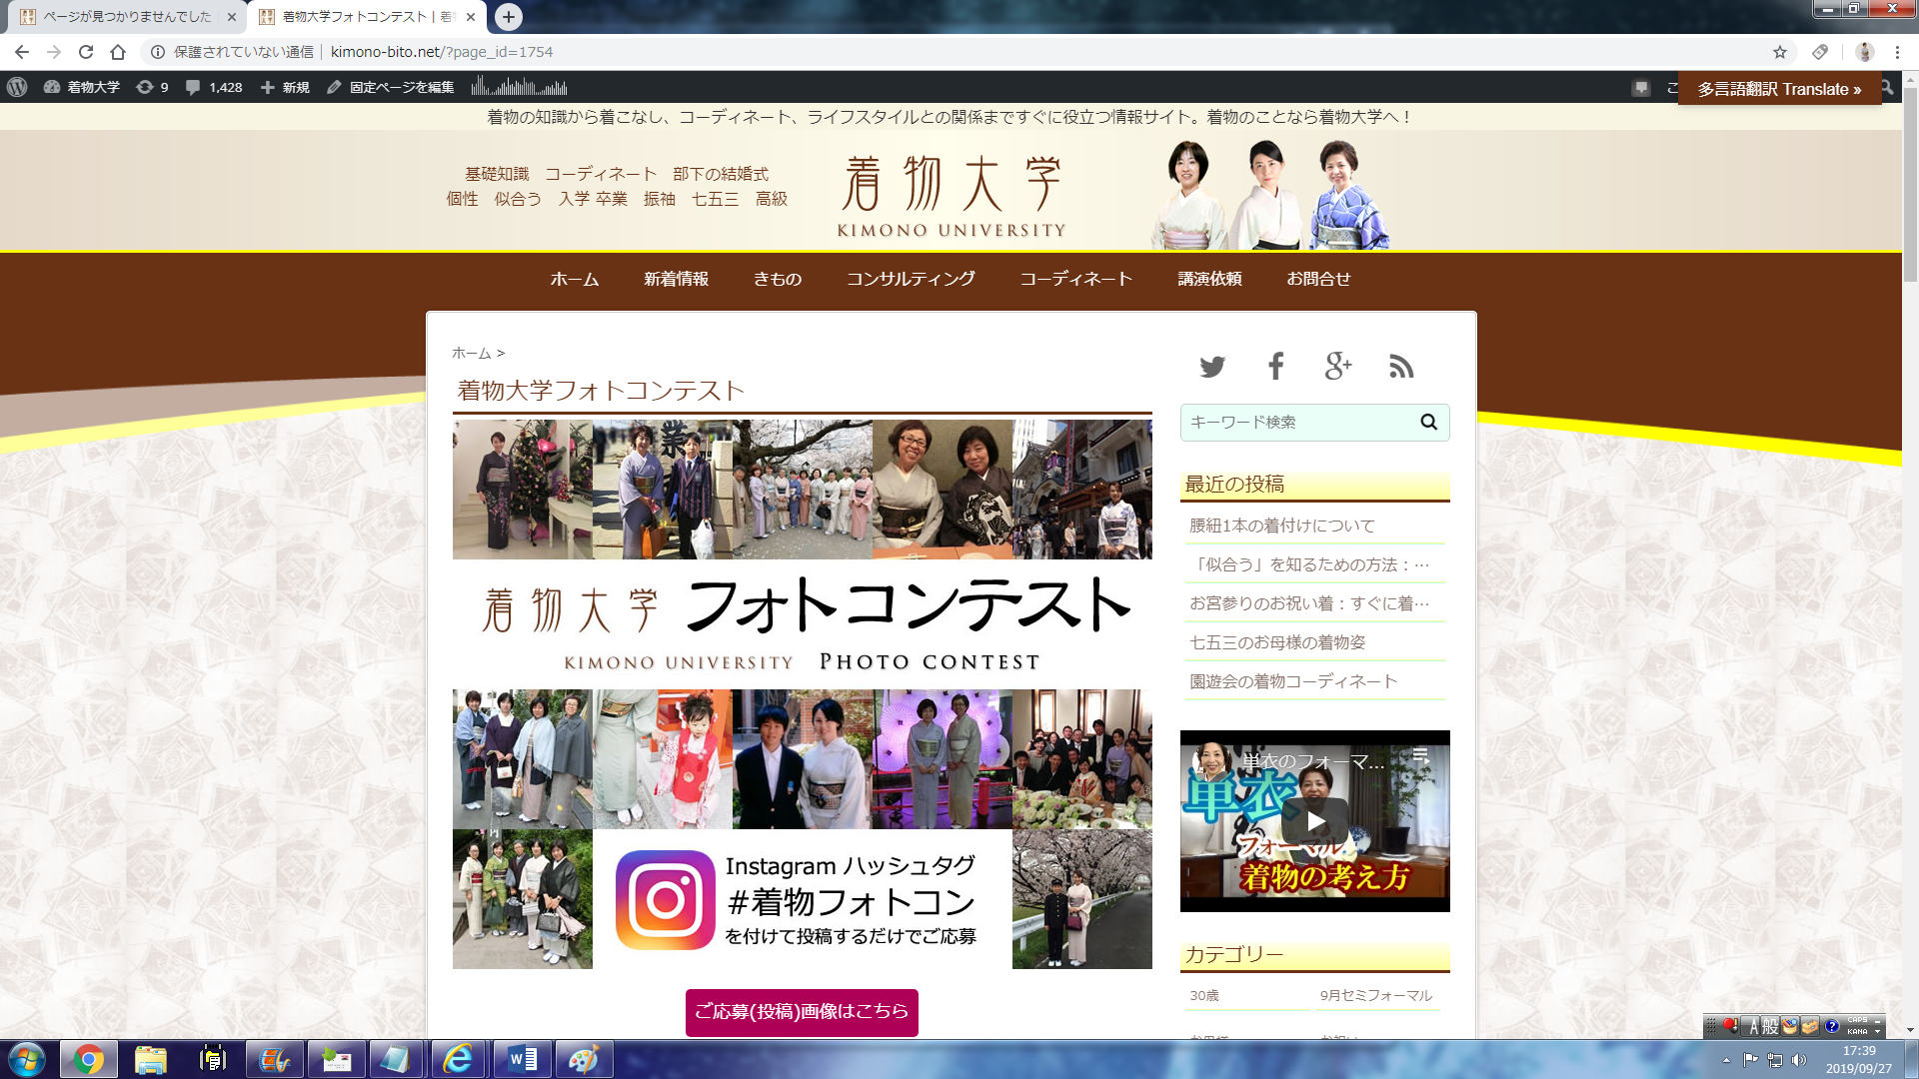The height and width of the screenshot is (1079, 1919).
Task: Click 固定ページを編集 in admin bar
Action: click(x=391, y=87)
